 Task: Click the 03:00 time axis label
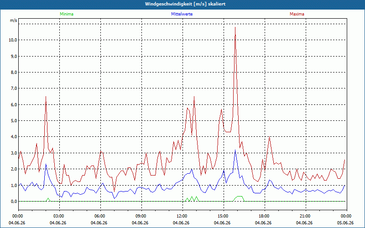click(x=60, y=216)
